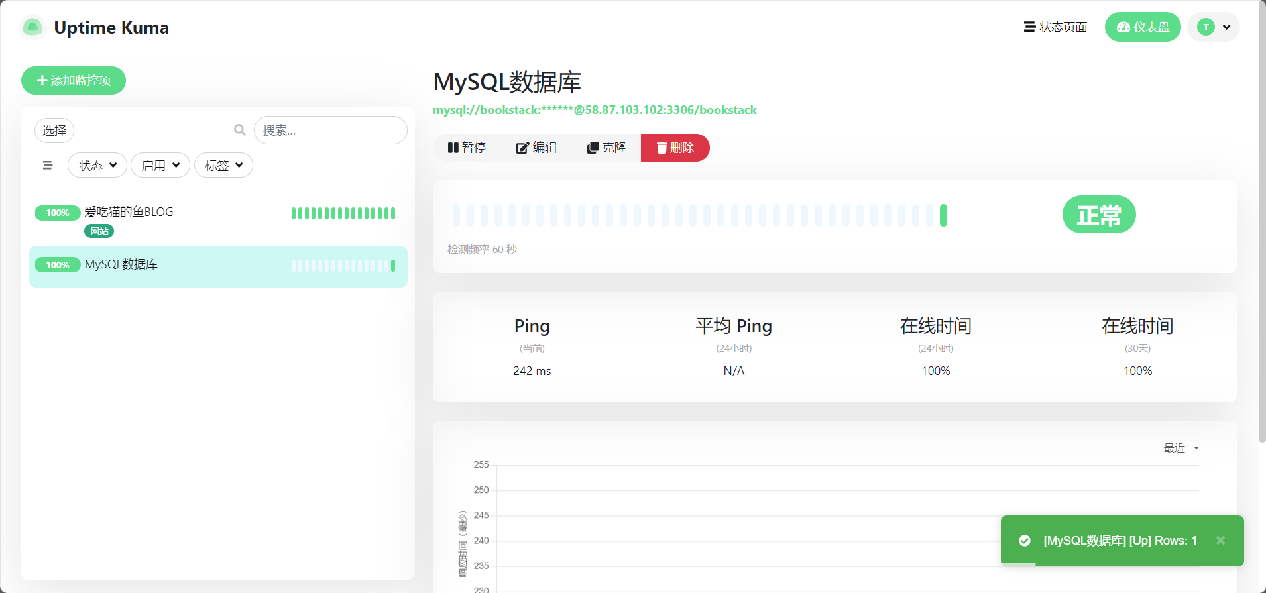Click the mysql://bookstack connection string link
Image resolution: width=1266 pixels, height=593 pixels.
[x=595, y=110]
